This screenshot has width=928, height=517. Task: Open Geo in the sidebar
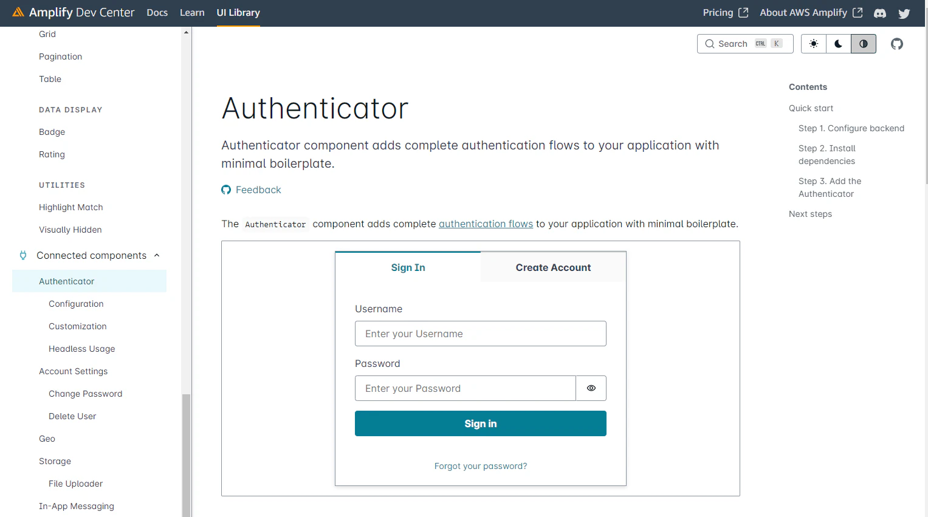pos(47,439)
